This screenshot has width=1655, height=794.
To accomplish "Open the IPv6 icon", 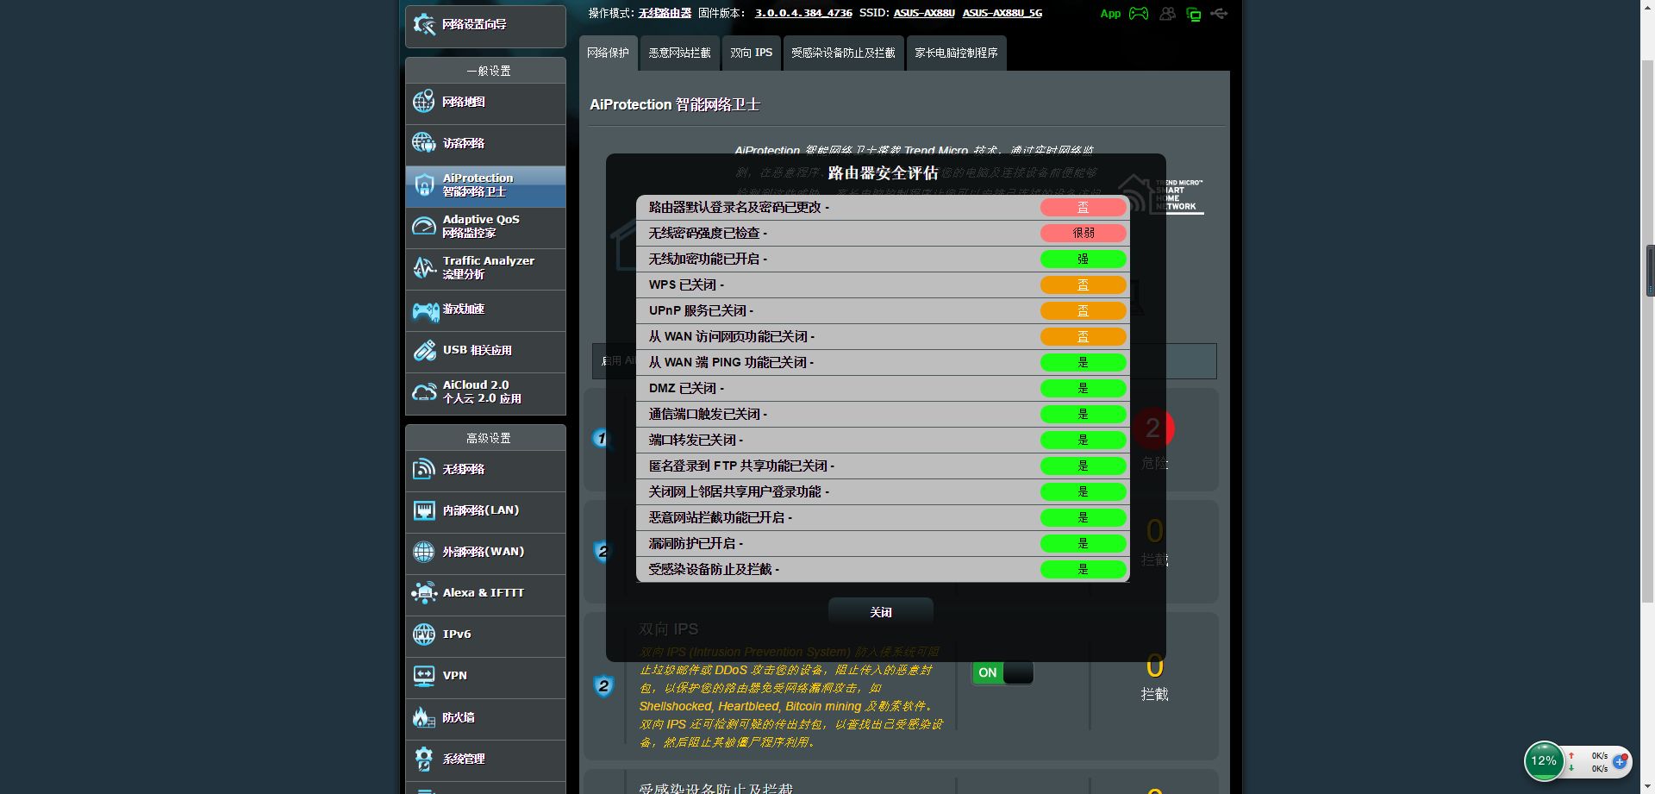I will [x=423, y=635].
